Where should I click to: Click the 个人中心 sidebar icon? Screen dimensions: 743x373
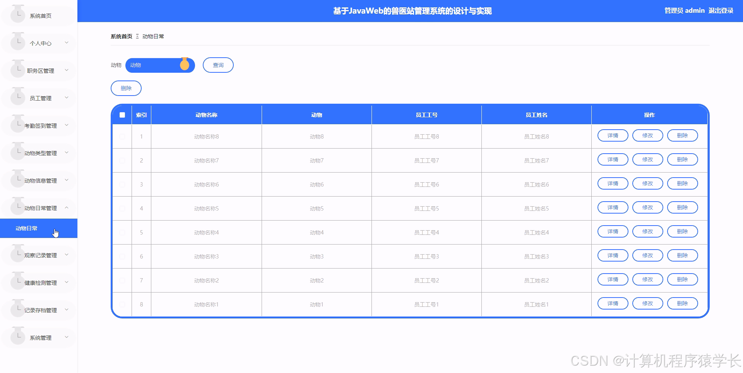coord(17,43)
